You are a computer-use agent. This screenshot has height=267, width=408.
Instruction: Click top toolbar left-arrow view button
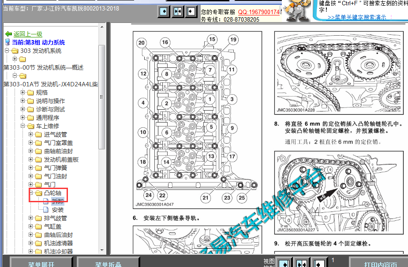pyautogui.click(x=191, y=11)
